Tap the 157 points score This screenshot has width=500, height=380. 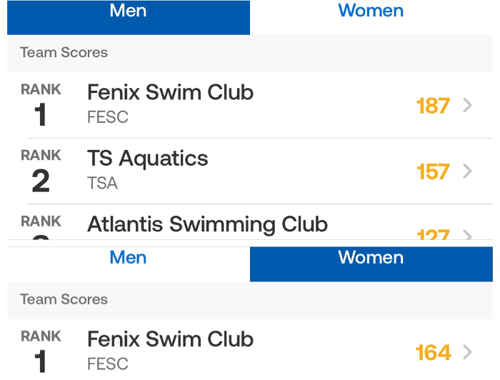click(433, 171)
